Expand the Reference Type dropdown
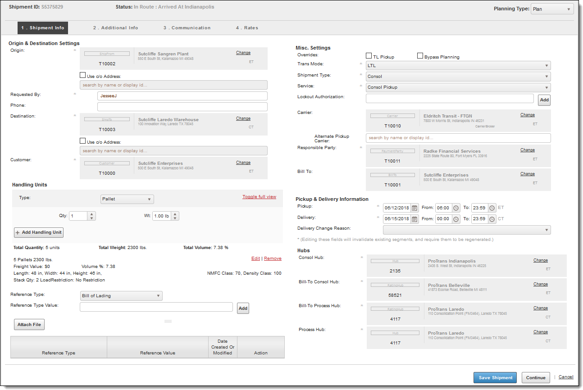The height and width of the screenshot is (390, 583). coord(121,296)
